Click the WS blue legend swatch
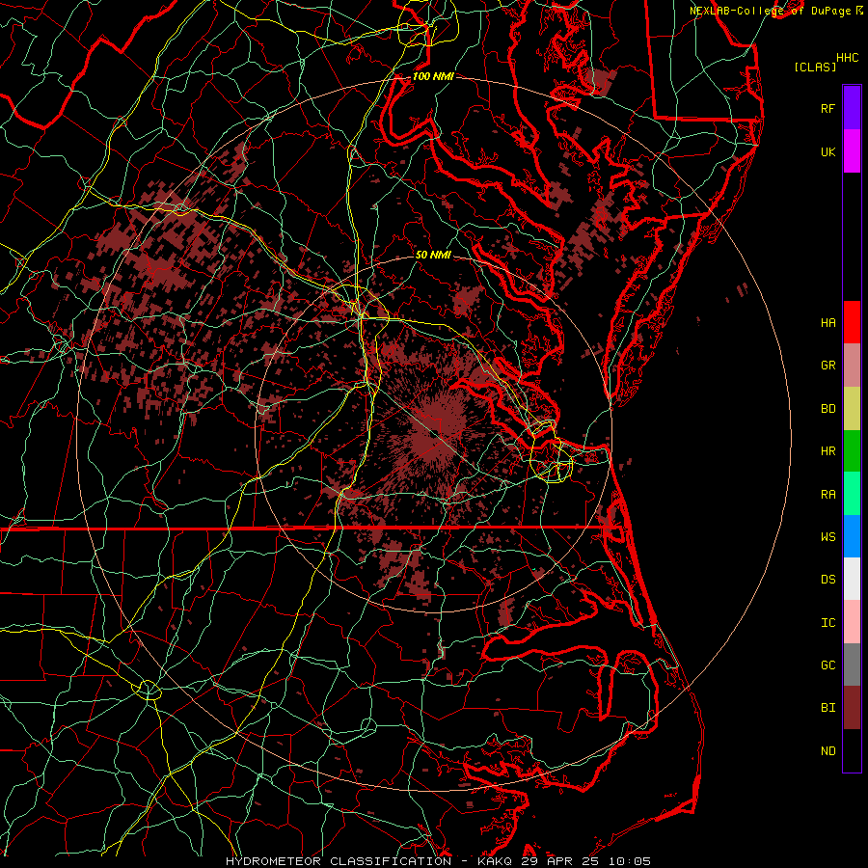The height and width of the screenshot is (868, 868). 852,536
